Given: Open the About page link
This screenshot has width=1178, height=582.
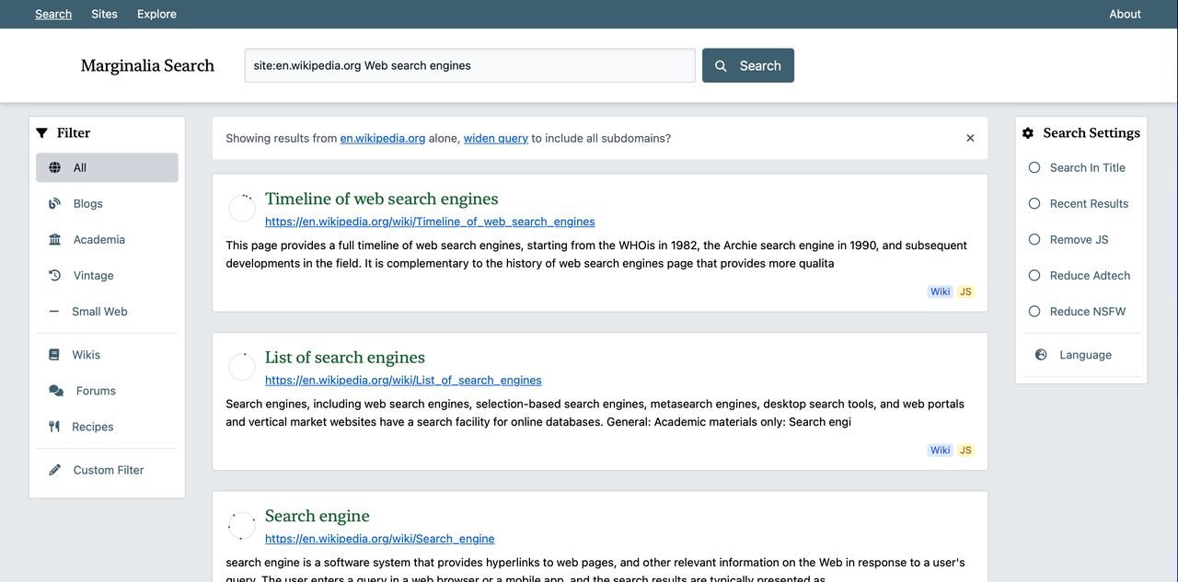Looking at the screenshot, I should pyautogui.click(x=1125, y=14).
